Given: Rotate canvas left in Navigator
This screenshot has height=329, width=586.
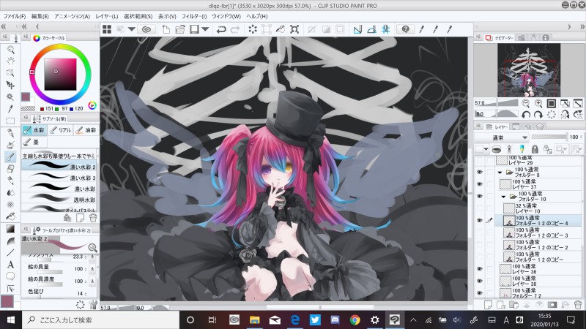Looking at the screenshot, I should coord(525,115).
